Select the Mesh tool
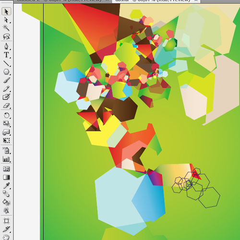Screen dimensions: 240x240 click(6, 169)
